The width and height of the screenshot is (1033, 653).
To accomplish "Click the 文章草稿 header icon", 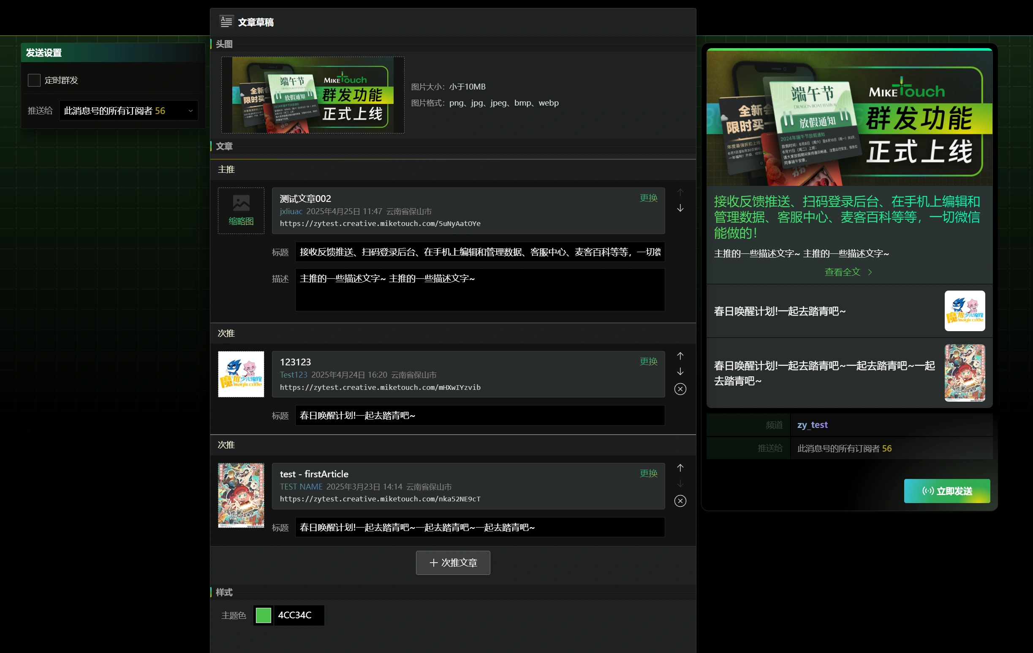I will pyautogui.click(x=226, y=22).
